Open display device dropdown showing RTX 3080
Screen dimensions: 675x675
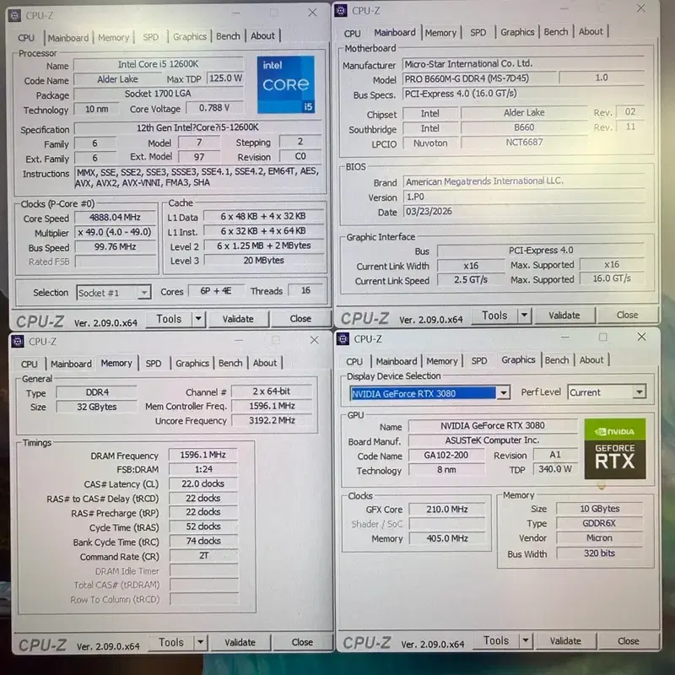point(430,393)
